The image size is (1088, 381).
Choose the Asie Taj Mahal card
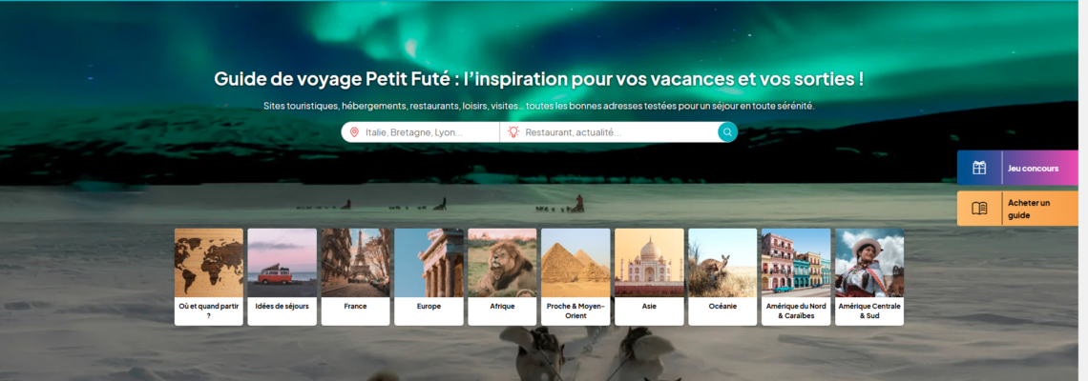tap(650, 277)
